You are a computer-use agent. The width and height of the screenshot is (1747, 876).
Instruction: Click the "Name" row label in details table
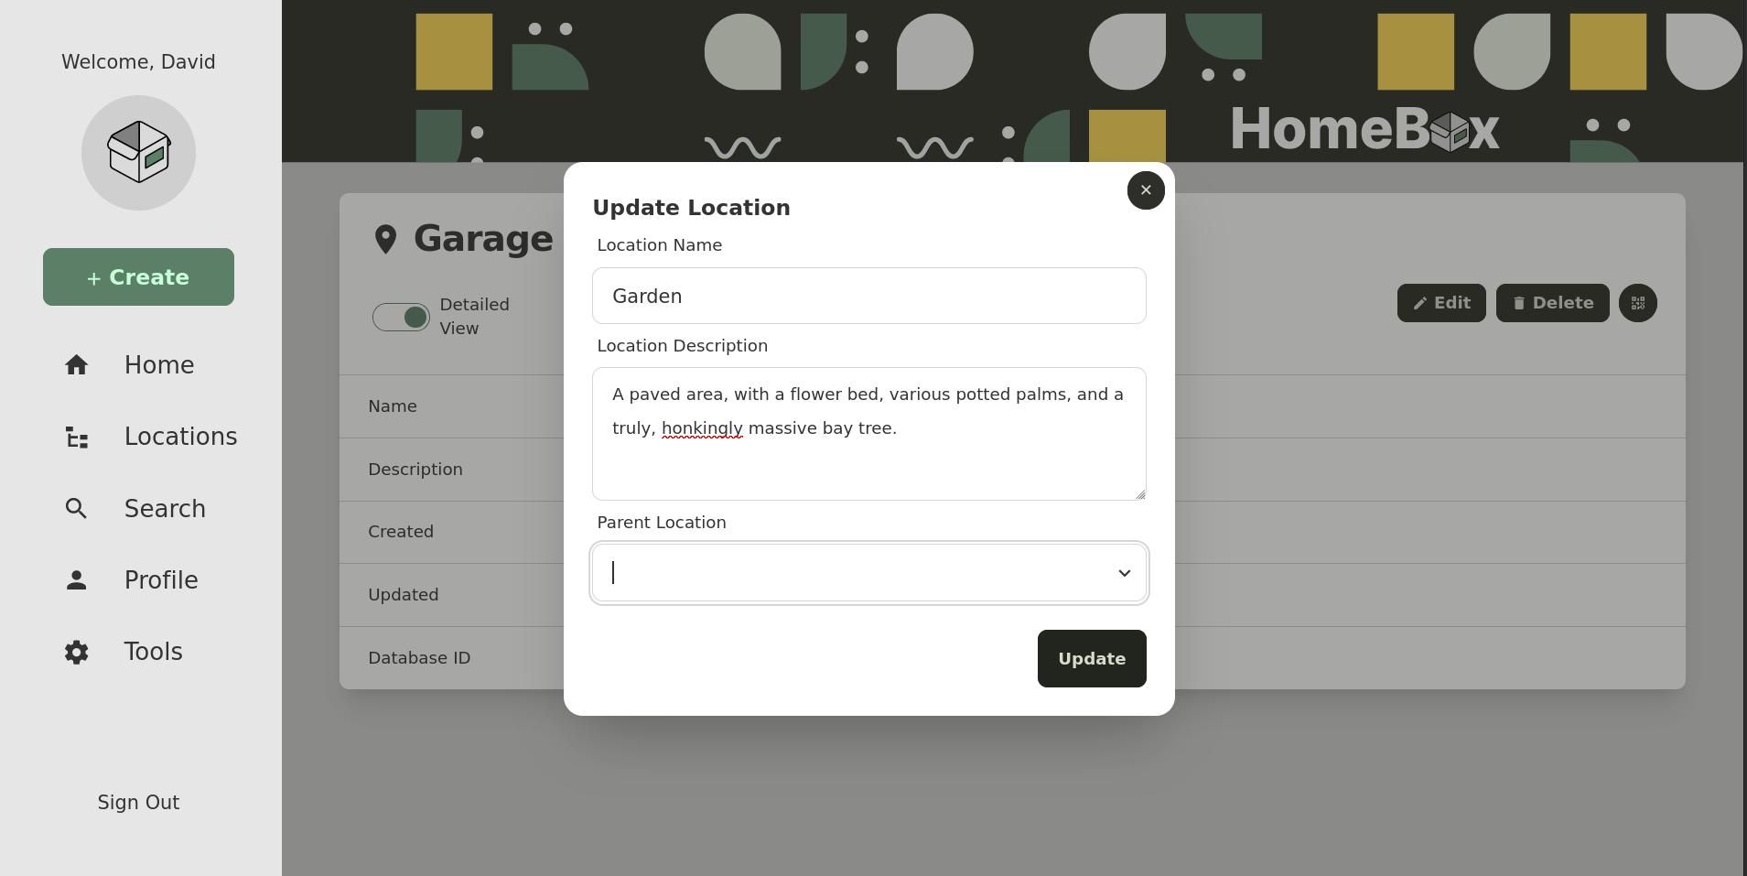point(392,406)
